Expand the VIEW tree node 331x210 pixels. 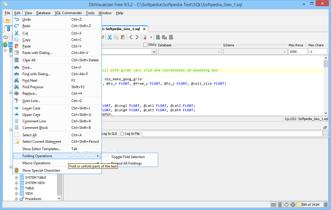[x=16, y=193]
